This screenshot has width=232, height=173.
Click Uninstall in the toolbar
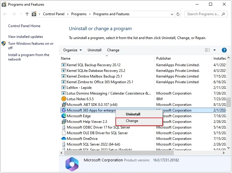95,50
